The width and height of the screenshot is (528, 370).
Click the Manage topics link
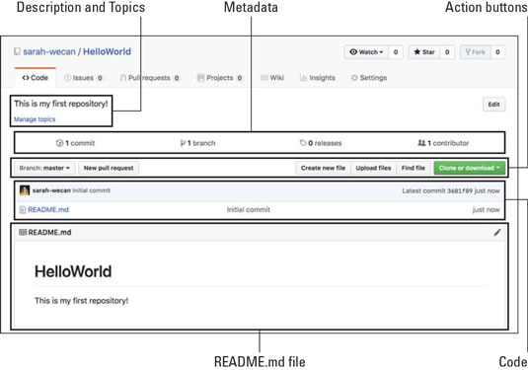35,119
